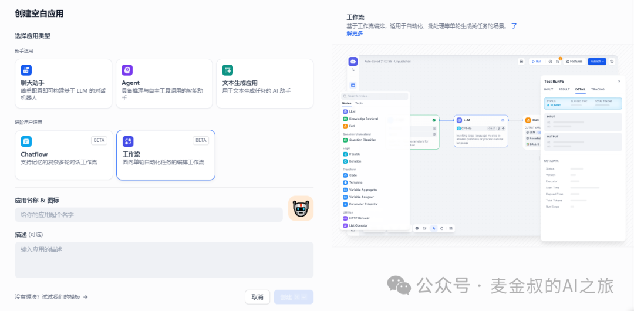Open the RESULT tab in Test Run panel
Viewport: 634px width, 311px height.
click(x=564, y=89)
